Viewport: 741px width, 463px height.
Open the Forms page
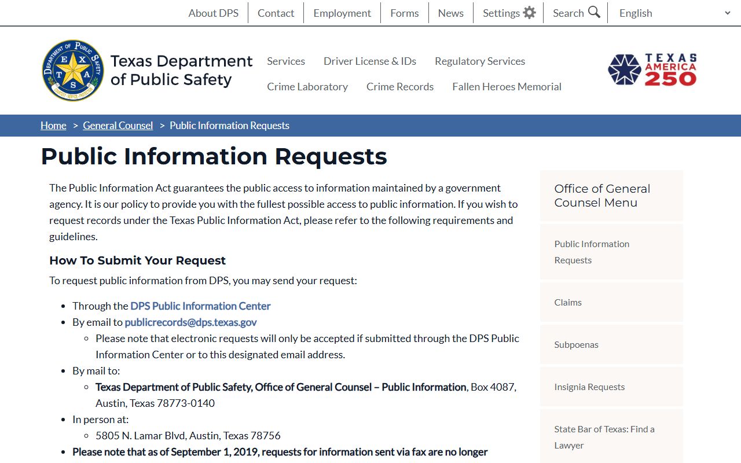404,13
